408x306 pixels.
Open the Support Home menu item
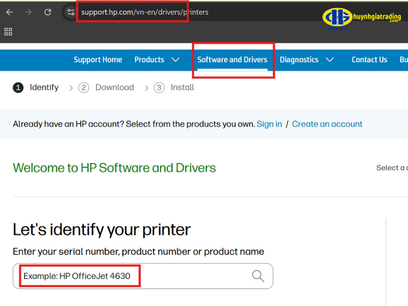click(97, 60)
